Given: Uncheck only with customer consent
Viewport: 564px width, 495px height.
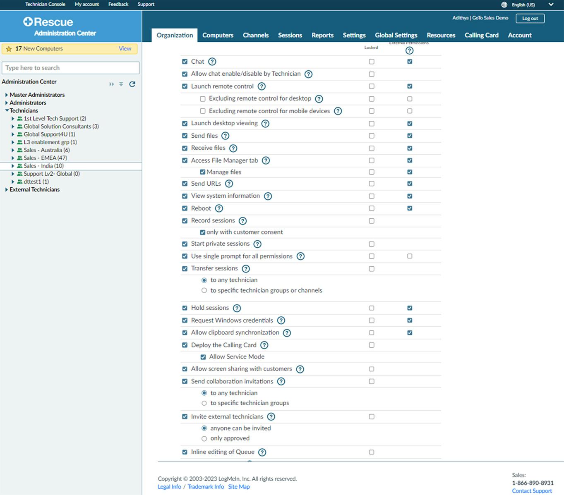Looking at the screenshot, I should point(203,232).
